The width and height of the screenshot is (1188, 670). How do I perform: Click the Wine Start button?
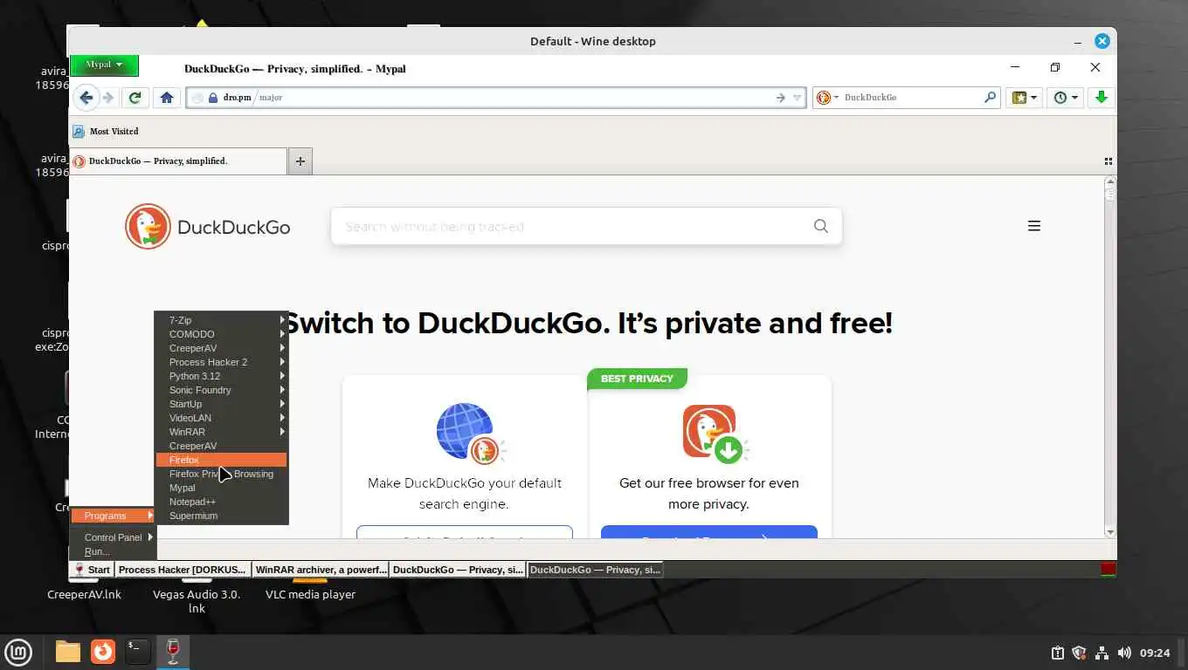pyautogui.click(x=92, y=570)
